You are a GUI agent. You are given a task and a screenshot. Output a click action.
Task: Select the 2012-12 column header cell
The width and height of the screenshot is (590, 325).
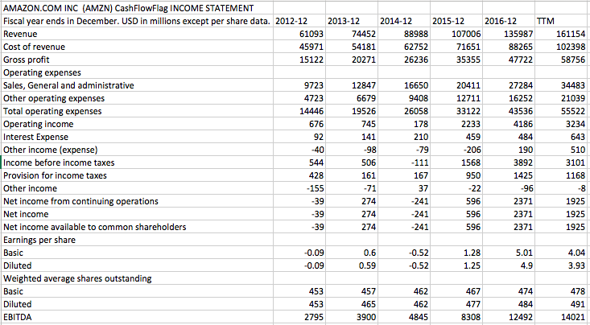(299, 21)
